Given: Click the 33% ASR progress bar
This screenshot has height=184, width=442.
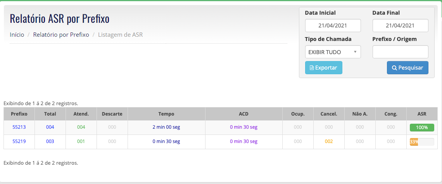Looking at the screenshot, I should [x=422, y=142].
